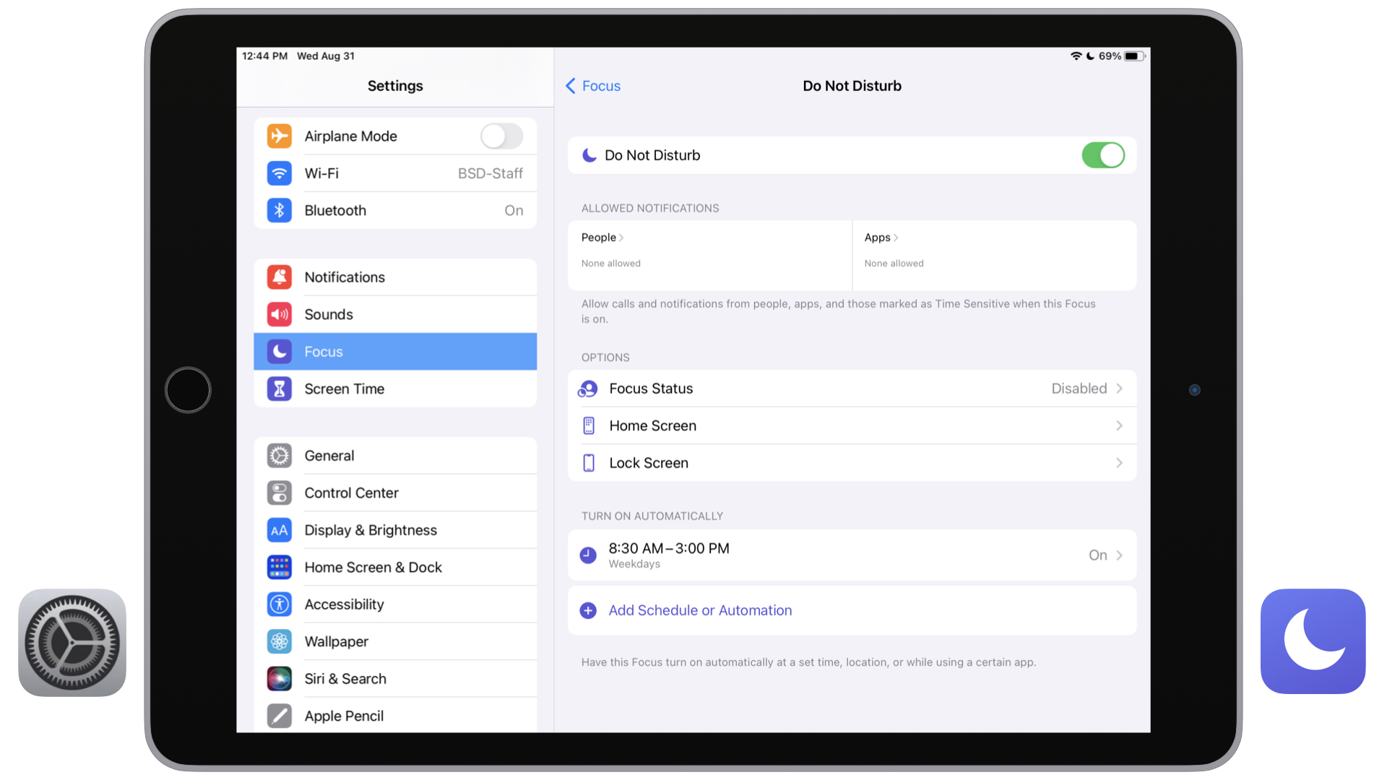Click the Bluetooth icon in sidebar
This screenshot has height=780, width=1387.
(x=280, y=210)
